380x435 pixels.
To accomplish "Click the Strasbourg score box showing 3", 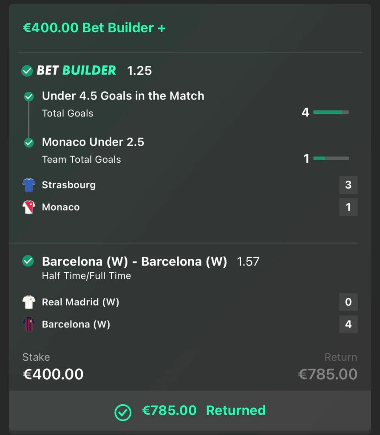I will 349,185.
